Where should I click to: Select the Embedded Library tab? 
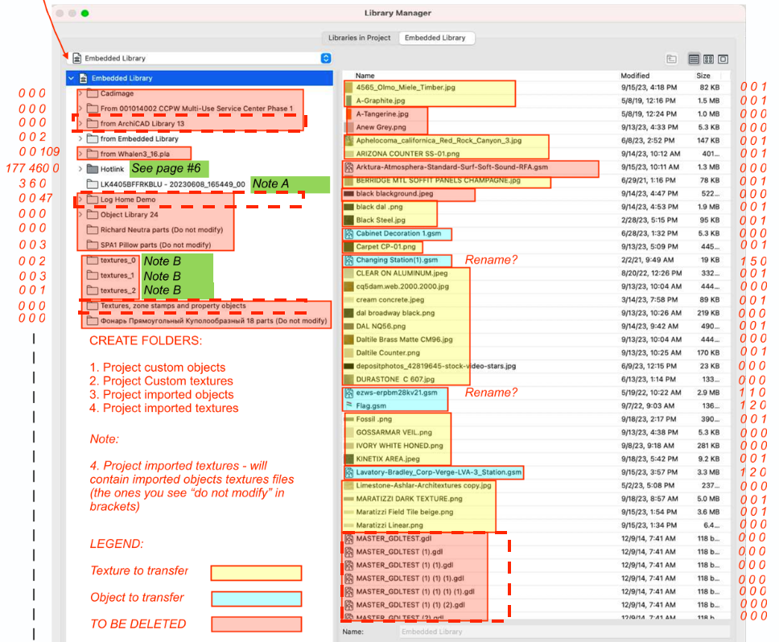(x=435, y=38)
